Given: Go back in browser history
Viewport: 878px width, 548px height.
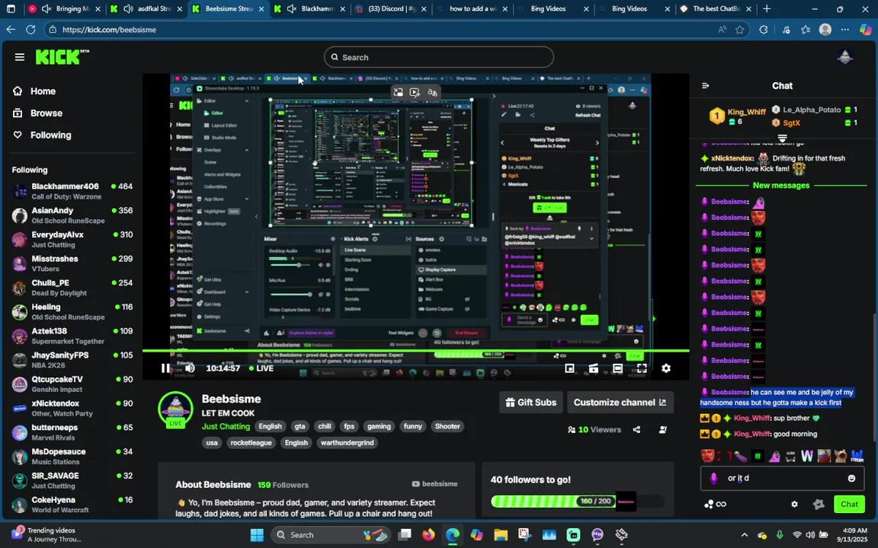Looking at the screenshot, I should point(11,30).
